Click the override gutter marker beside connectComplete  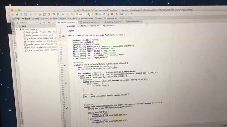click(x=66, y=83)
